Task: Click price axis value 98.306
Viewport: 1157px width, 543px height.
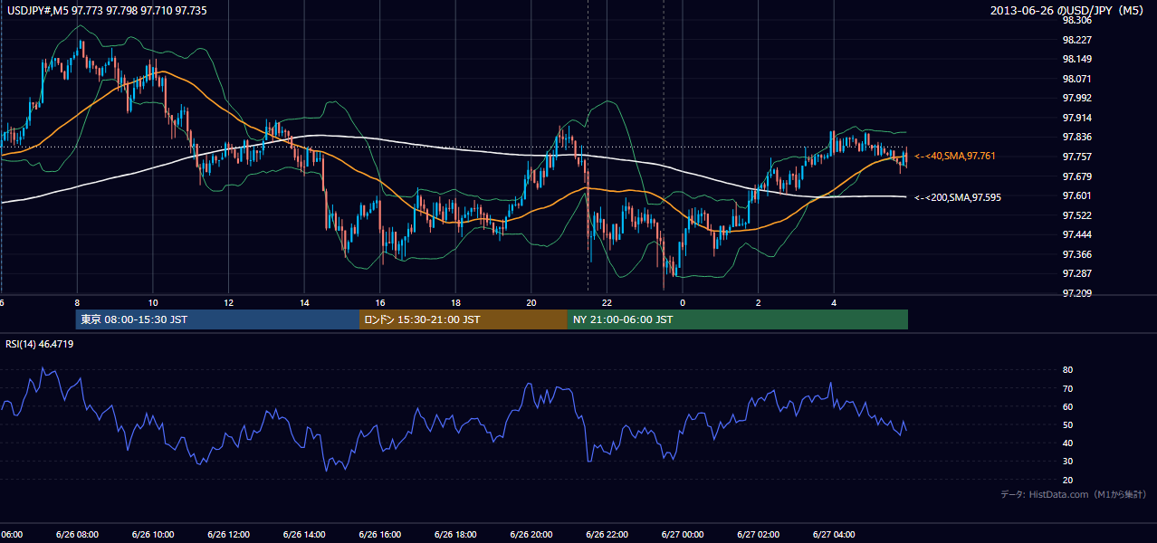Action: (1076, 20)
